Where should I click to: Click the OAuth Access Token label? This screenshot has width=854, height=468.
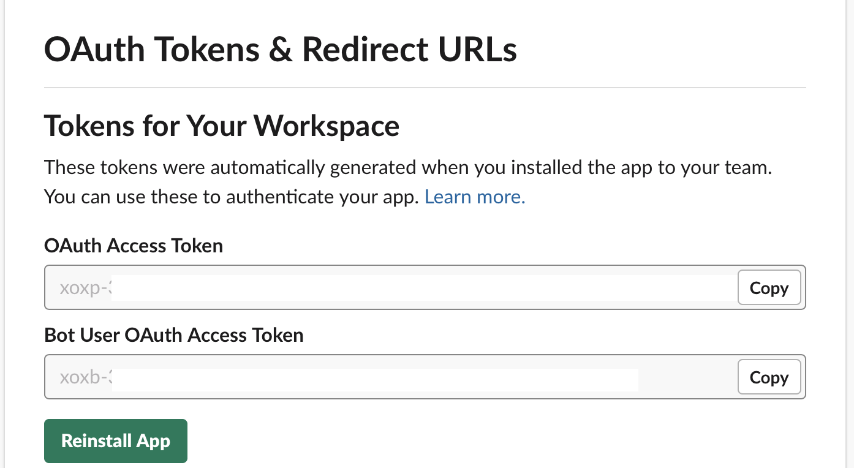(134, 246)
